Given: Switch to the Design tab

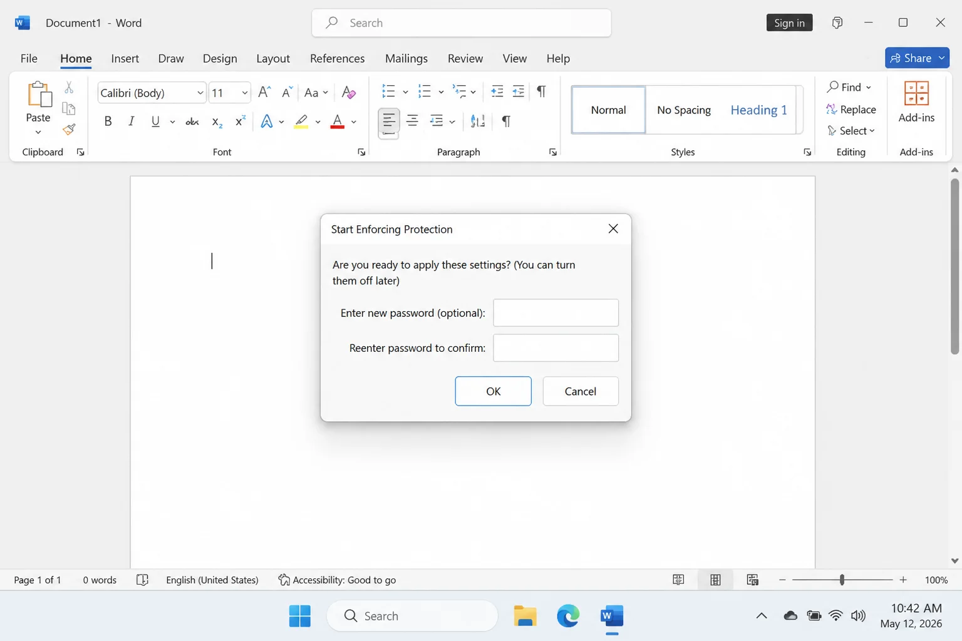Looking at the screenshot, I should (220, 58).
